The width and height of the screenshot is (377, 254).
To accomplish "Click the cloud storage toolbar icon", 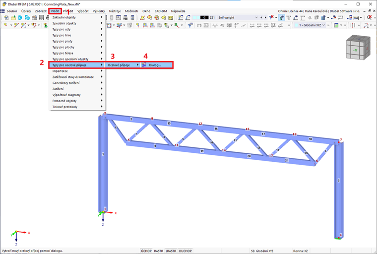I will (x=27, y=18).
